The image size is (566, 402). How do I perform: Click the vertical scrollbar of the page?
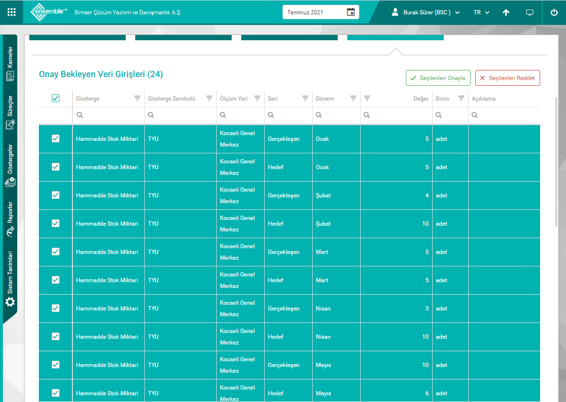[x=556, y=162]
